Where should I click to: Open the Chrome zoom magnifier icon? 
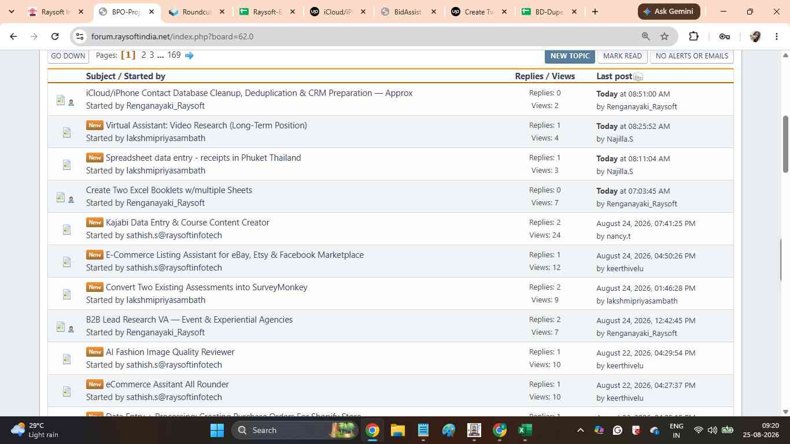[646, 36]
